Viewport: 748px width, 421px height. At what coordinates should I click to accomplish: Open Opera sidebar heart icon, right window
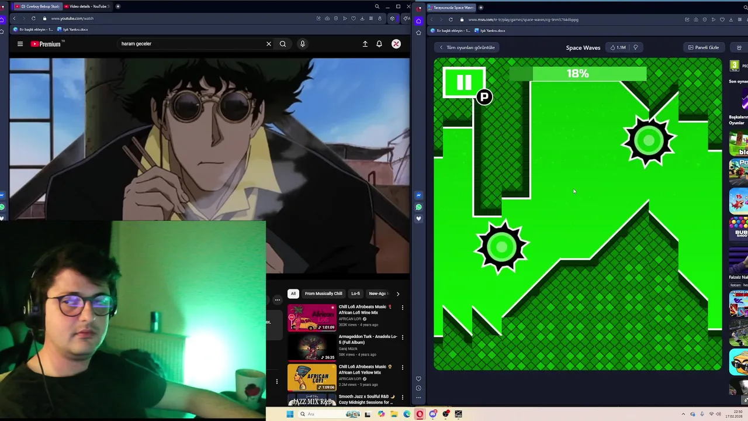(x=418, y=379)
